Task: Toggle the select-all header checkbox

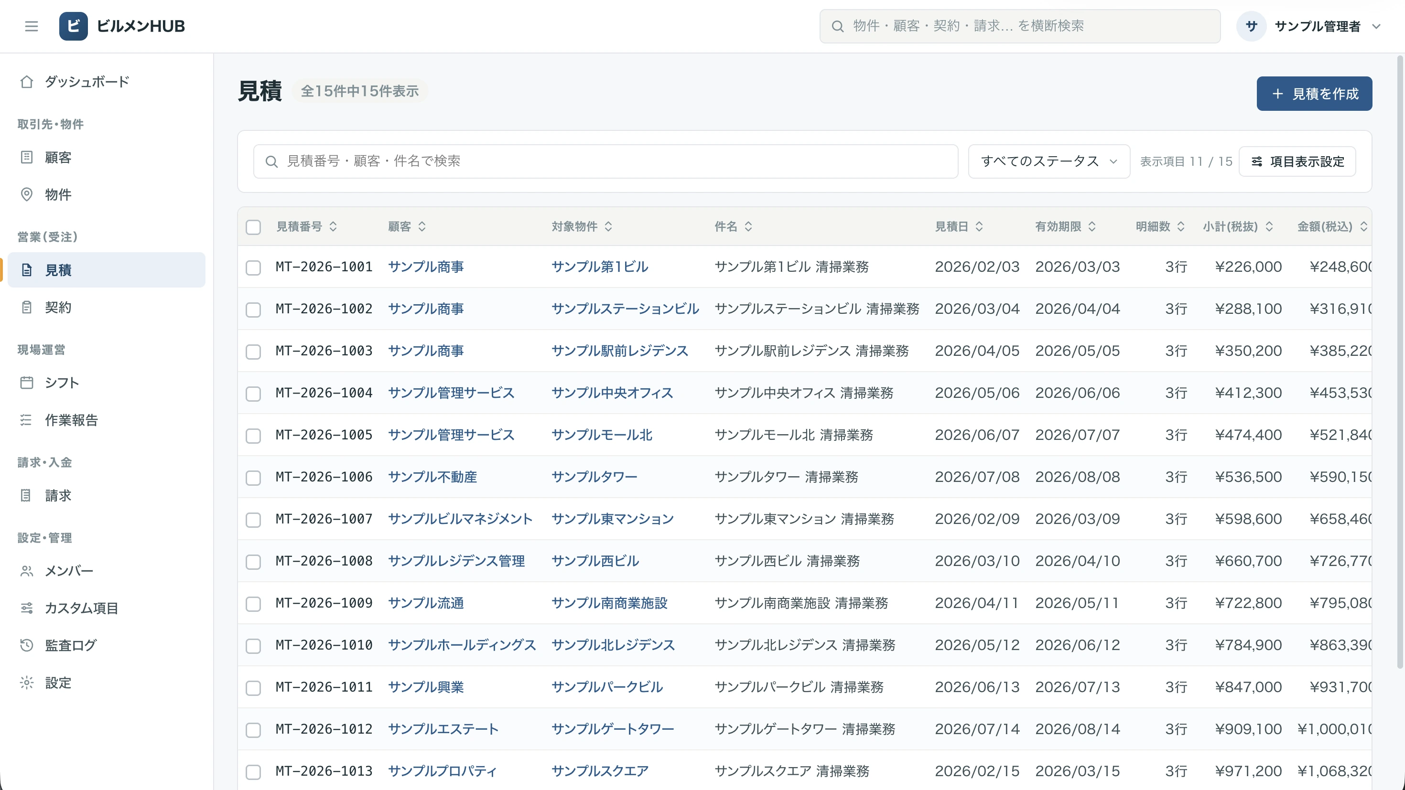Action: coord(253,227)
